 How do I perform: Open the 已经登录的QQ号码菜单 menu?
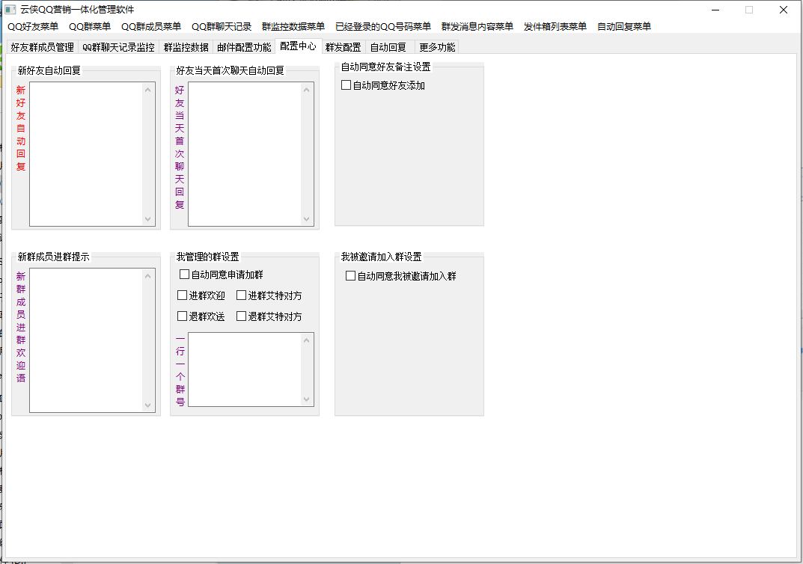pos(383,27)
